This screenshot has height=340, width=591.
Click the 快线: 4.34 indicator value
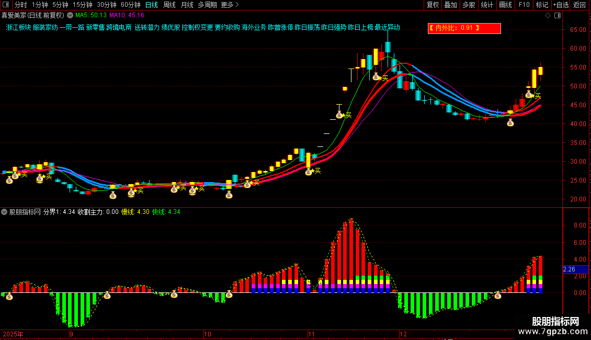(x=166, y=212)
